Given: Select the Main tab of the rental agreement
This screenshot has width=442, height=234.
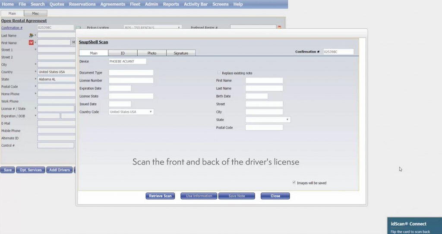Looking at the screenshot, I should pos(12,13).
